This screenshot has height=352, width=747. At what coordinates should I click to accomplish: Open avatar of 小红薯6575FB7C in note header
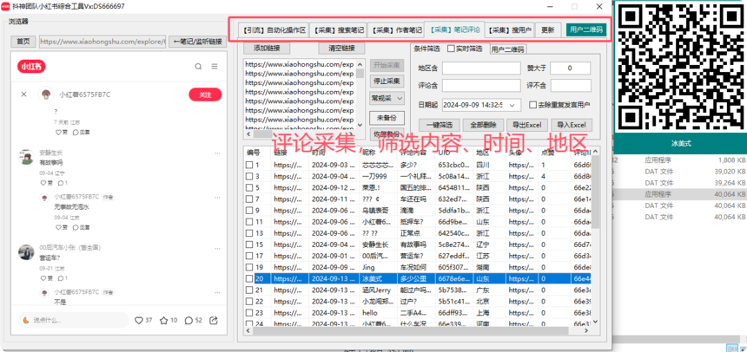46,95
